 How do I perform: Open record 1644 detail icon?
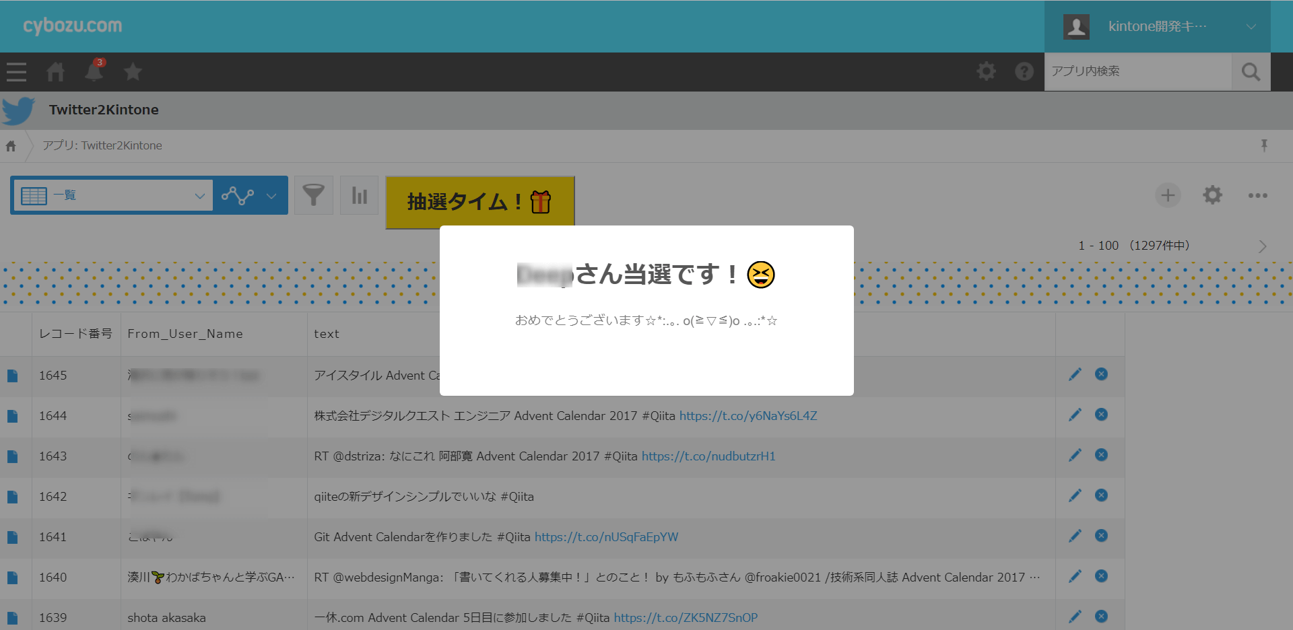pos(12,416)
